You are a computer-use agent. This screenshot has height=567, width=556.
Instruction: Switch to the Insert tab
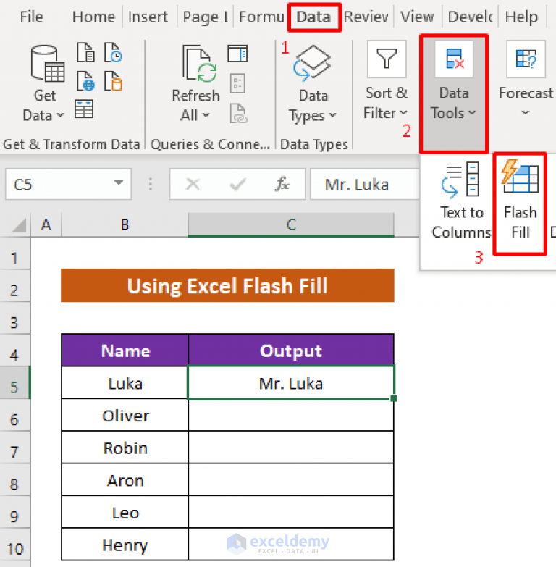(148, 17)
